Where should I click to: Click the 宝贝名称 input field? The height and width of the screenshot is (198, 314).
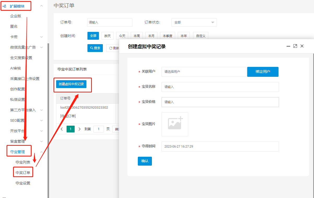coord(220,87)
